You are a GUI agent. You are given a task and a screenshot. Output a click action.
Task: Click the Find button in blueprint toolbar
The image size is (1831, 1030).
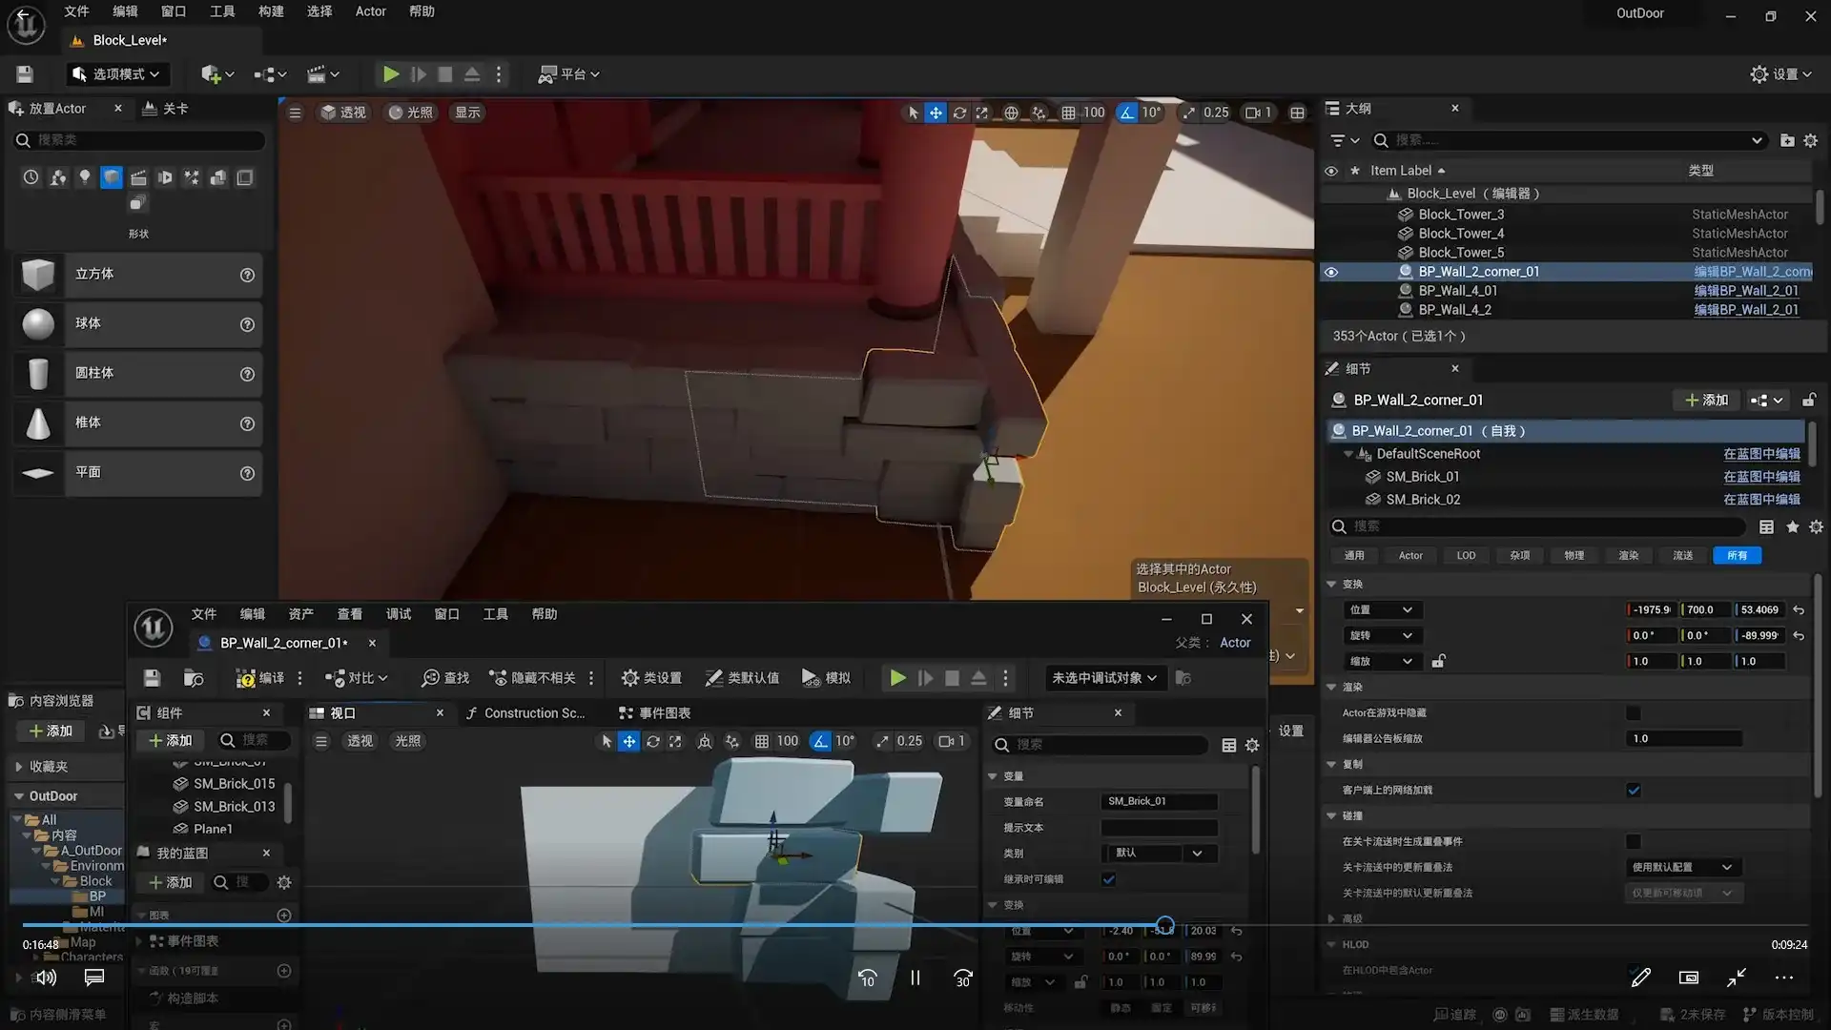[445, 678]
